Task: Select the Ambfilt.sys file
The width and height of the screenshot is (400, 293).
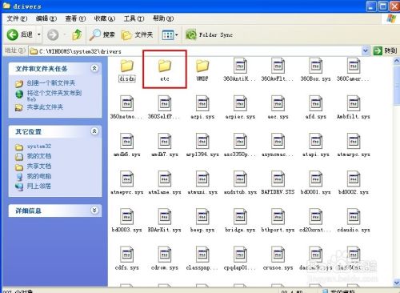Action: [x=354, y=108]
